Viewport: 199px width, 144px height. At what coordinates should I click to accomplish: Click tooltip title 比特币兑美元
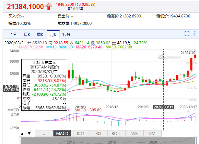click(x=44, y=63)
